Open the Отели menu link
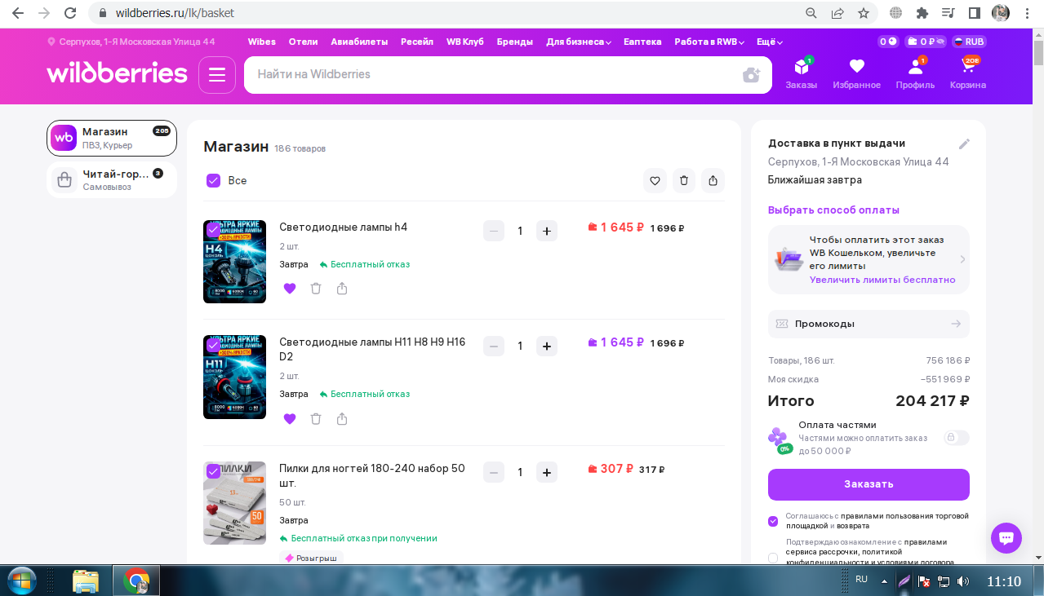Image resolution: width=1044 pixels, height=596 pixels. (303, 42)
